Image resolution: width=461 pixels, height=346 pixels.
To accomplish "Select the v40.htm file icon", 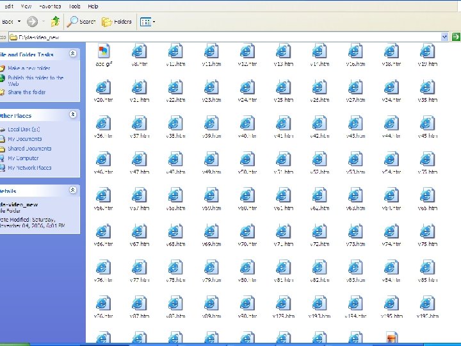I will pyautogui.click(x=247, y=124).
